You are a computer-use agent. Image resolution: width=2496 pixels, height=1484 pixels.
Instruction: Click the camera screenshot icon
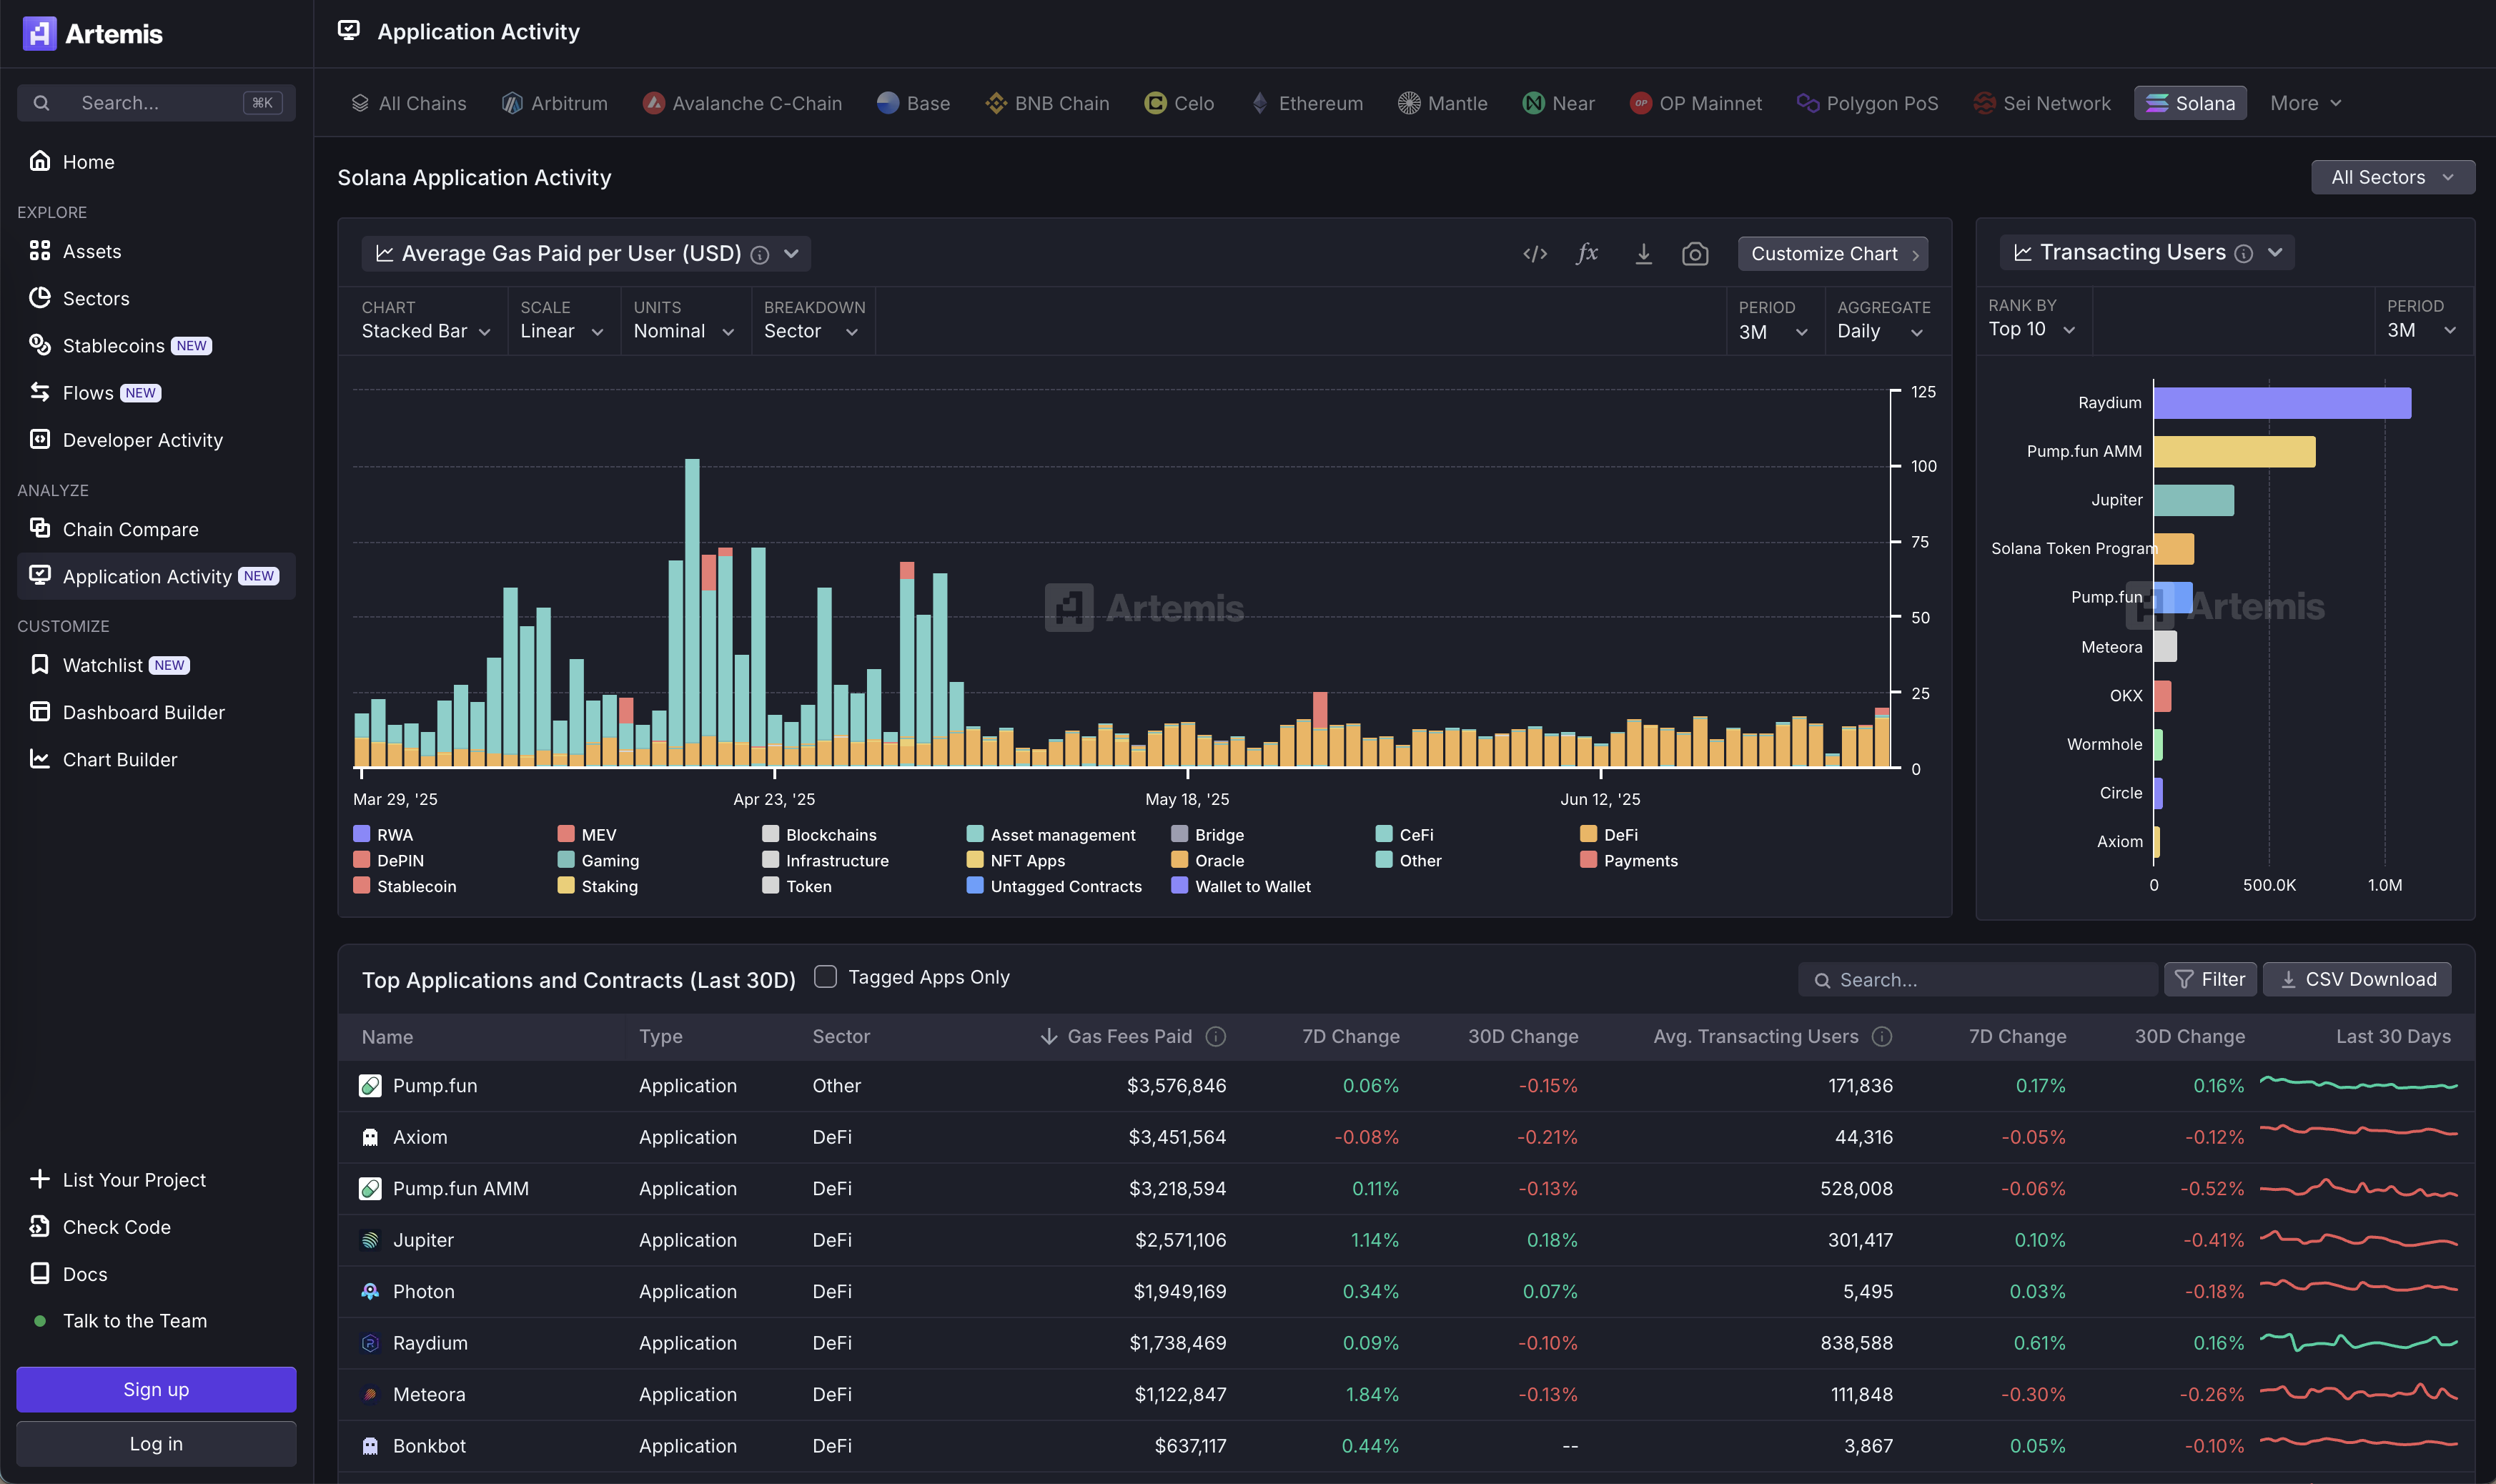(1694, 254)
